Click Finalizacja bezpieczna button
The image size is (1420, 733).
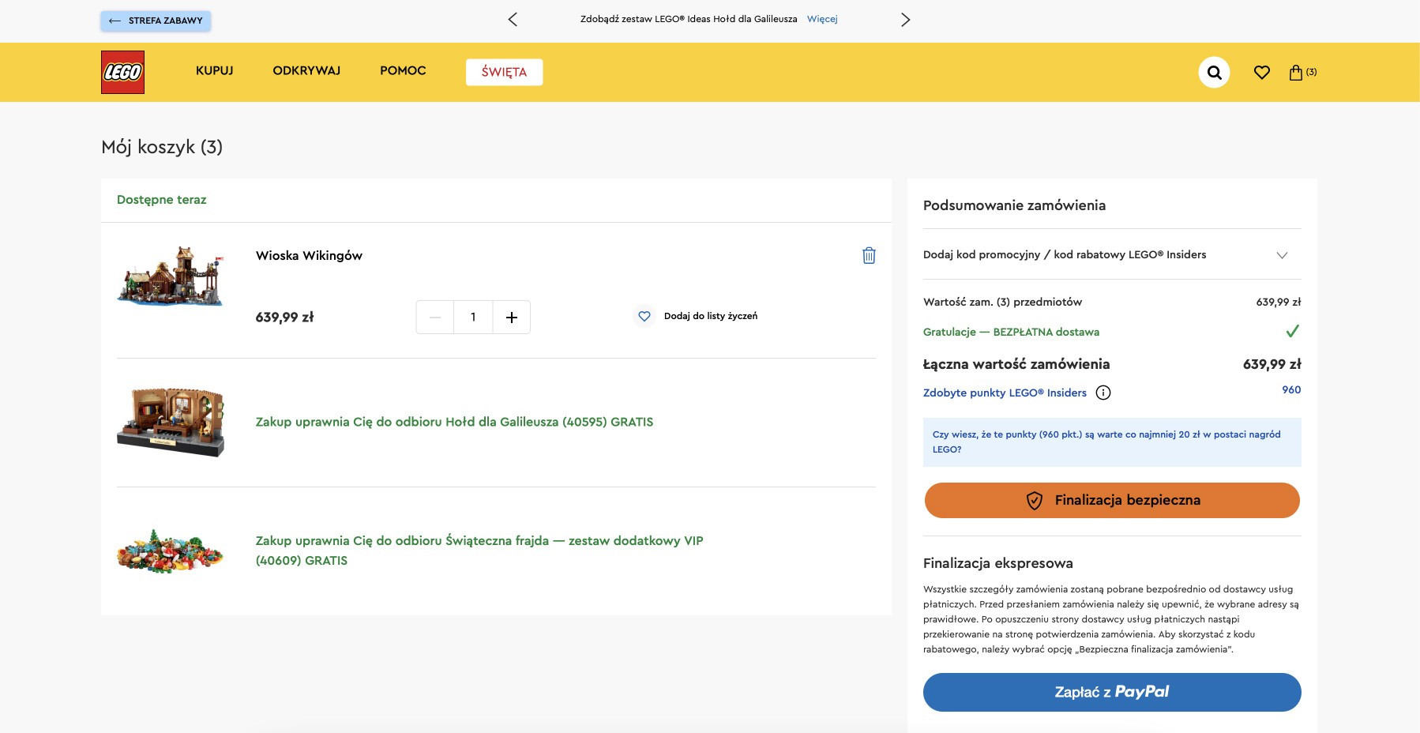point(1112,500)
